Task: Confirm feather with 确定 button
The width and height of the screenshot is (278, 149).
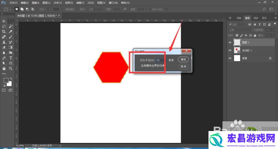Action: point(183,59)
